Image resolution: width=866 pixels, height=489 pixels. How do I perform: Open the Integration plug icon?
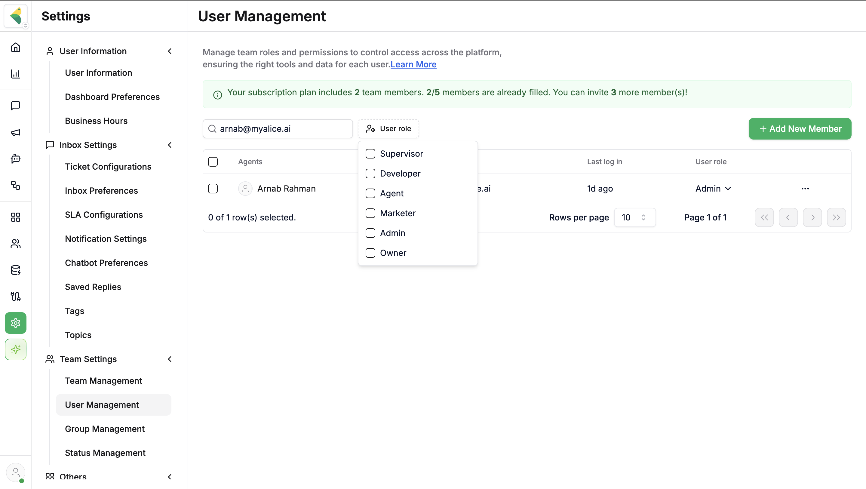[15, 296]
